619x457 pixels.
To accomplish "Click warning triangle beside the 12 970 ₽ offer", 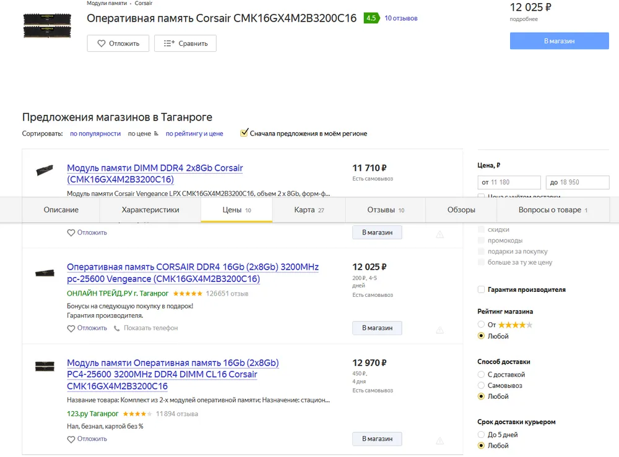I will [439, 440].
